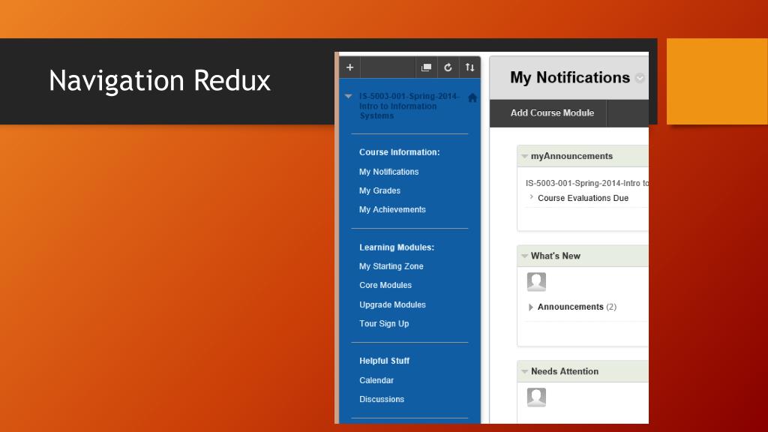Collapse the IS-5003 course menu triangle
This screenshot has width=768, height=432.
[x=348, y=97]
